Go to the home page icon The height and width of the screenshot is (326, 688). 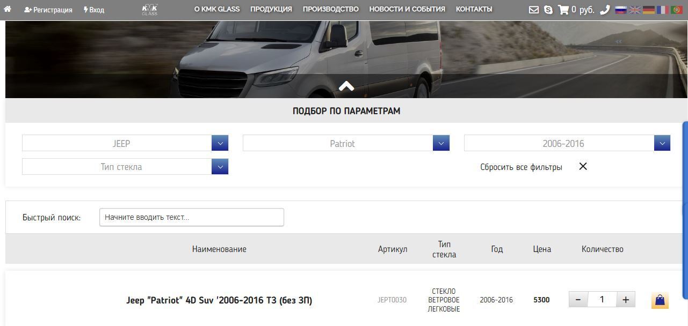[8, 10]
